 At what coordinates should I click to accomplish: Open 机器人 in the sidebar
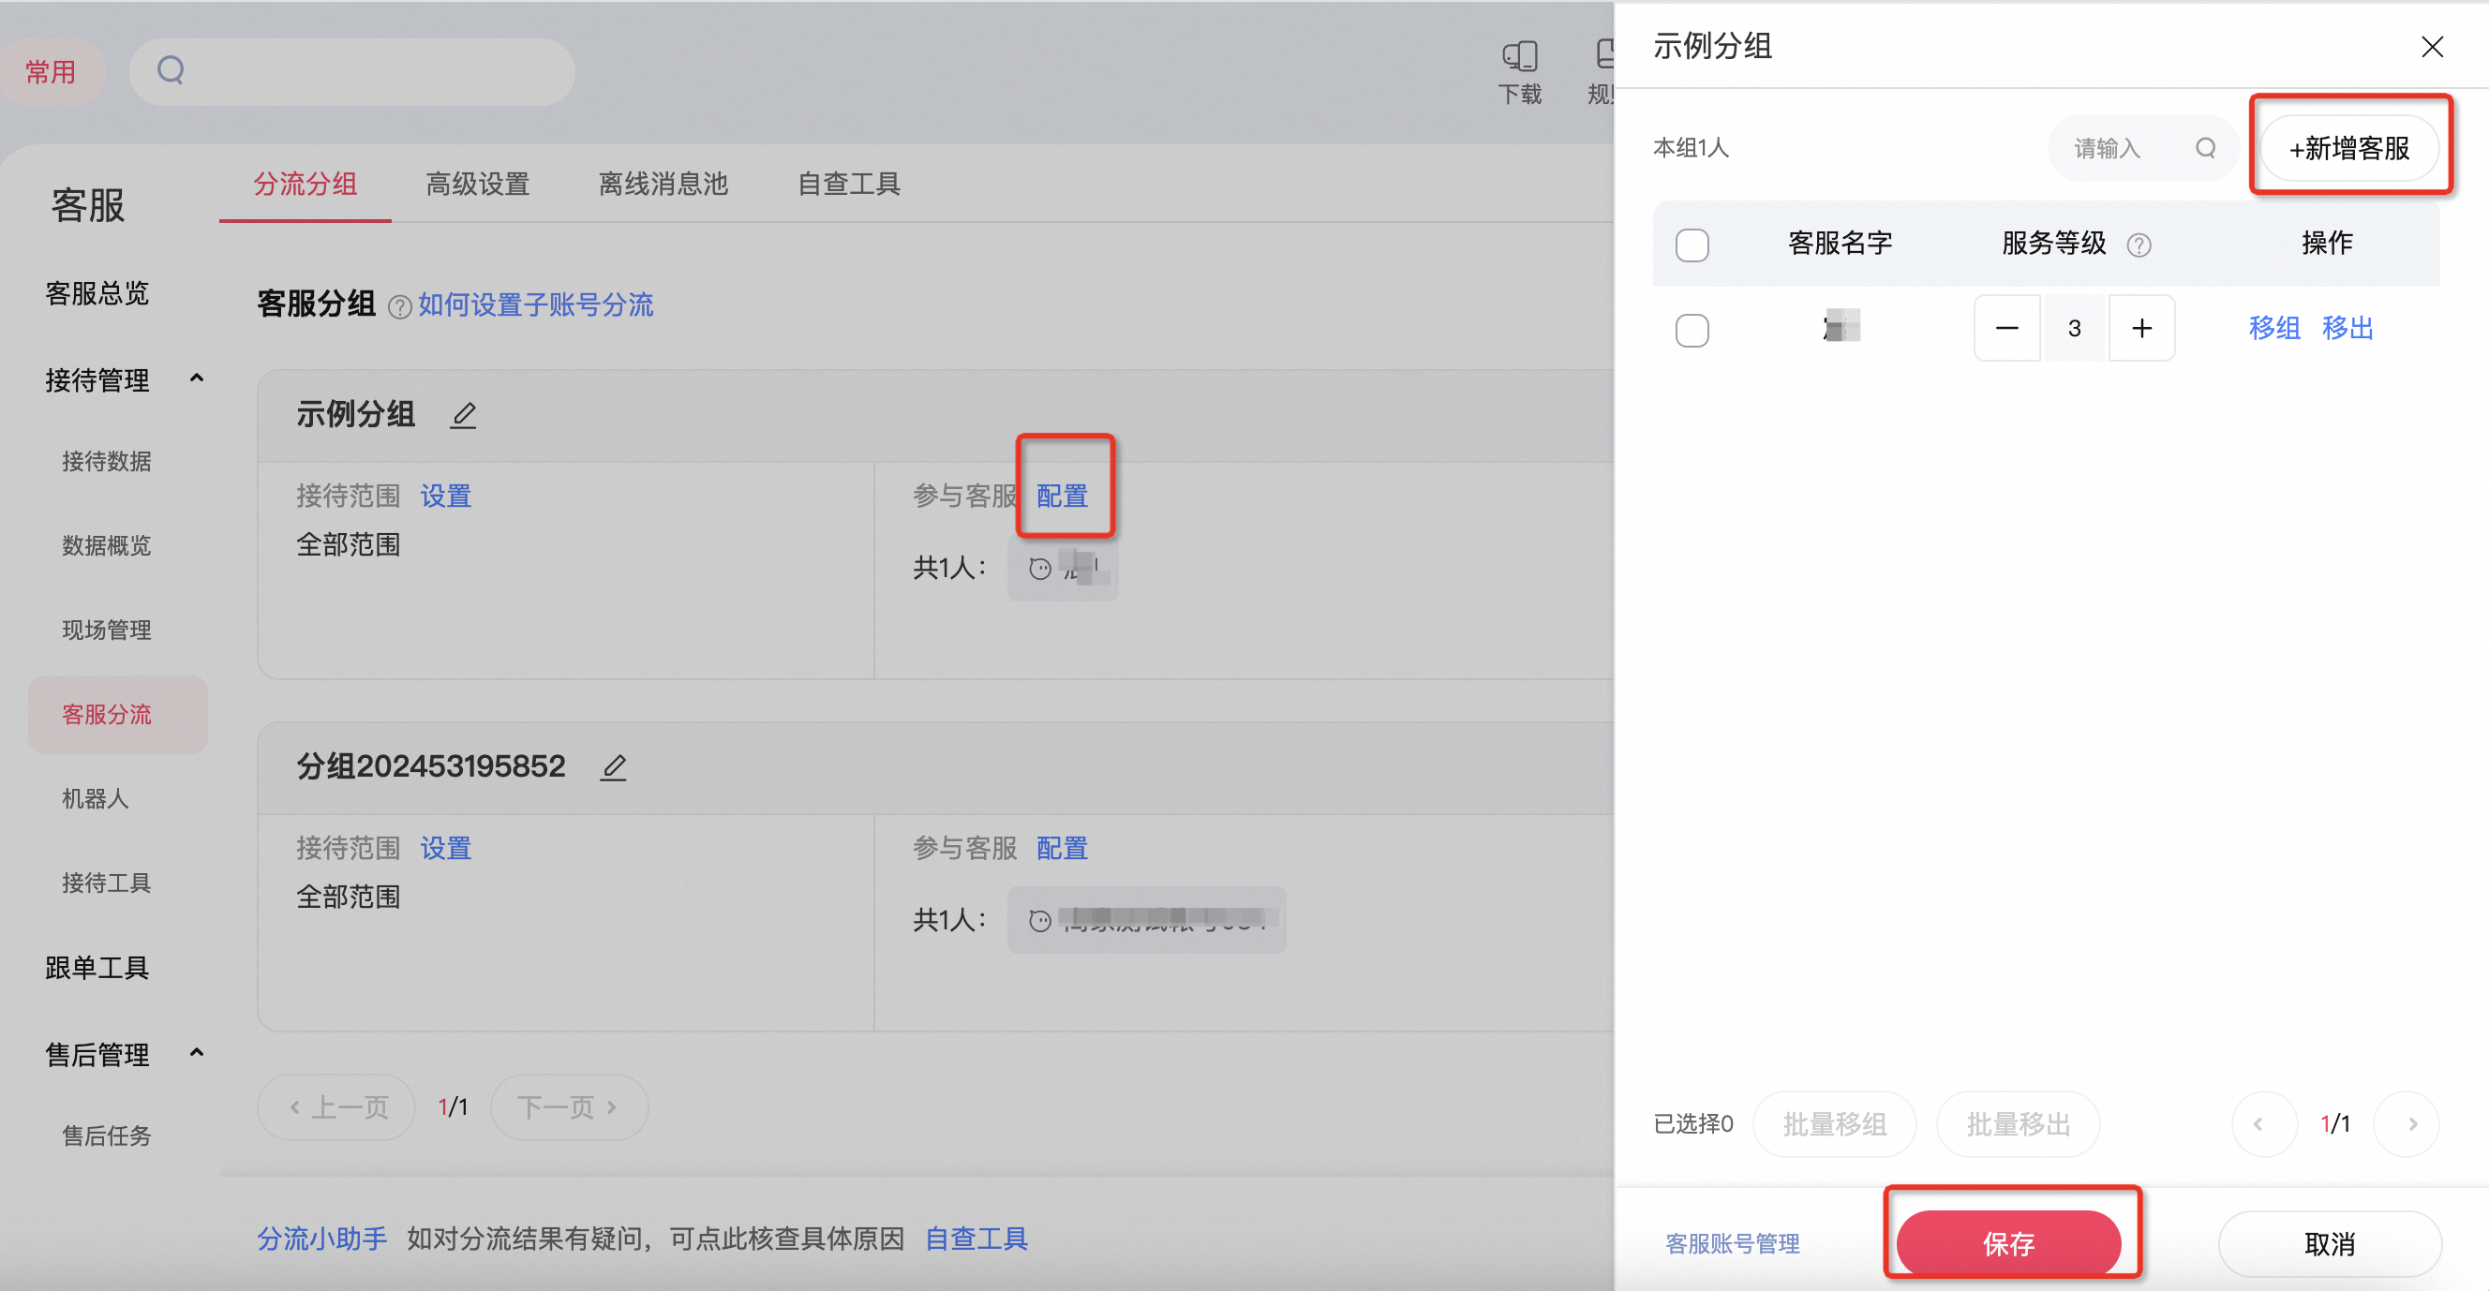point(95,798)
